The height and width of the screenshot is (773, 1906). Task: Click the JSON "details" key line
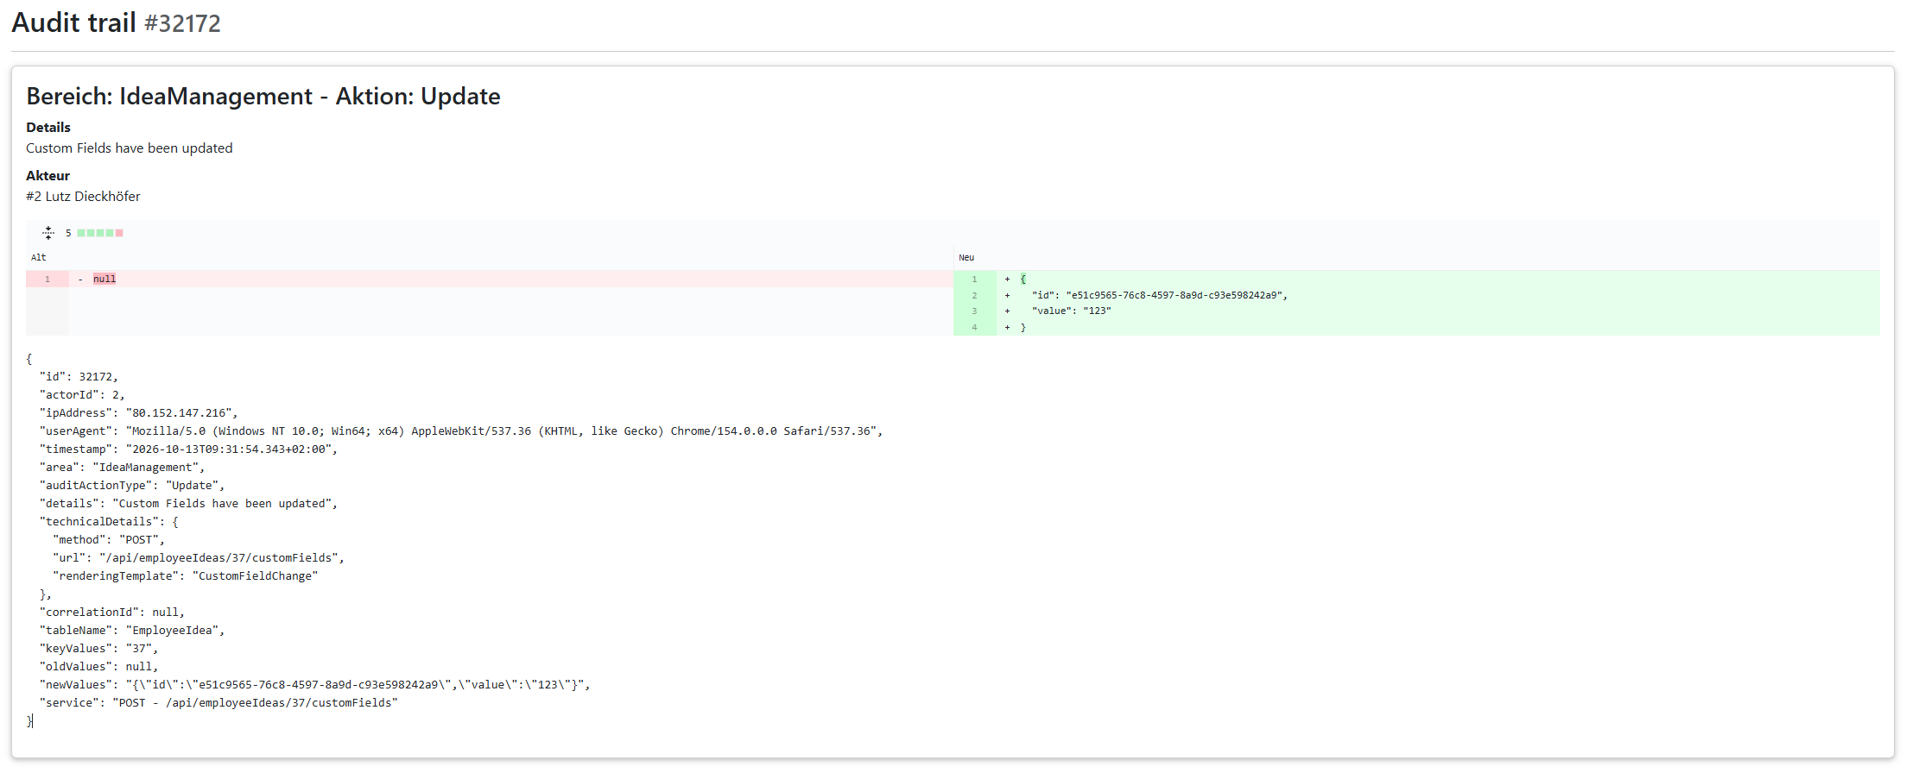click(188, 504)
